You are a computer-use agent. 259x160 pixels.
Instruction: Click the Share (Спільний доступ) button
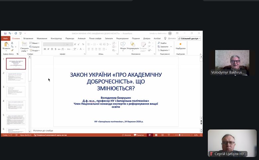tap(190, 38)
